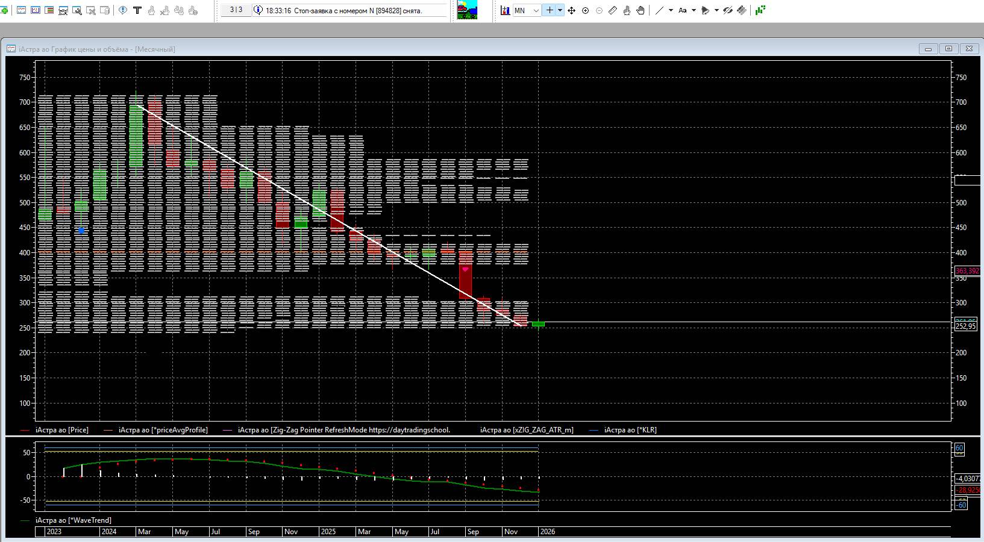The width and height of the screenshot is (984, 542).
Task: Click the 3|3 message counter button
Action: [236, 10]
